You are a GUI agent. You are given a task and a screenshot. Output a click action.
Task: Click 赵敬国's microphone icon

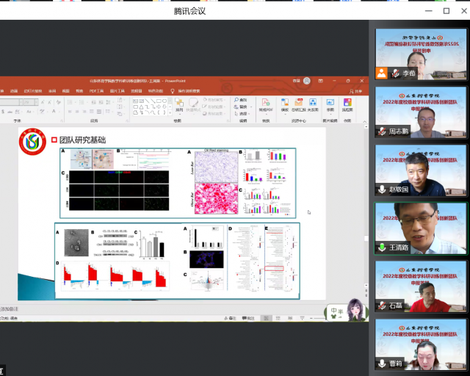[x=382, y=189]
